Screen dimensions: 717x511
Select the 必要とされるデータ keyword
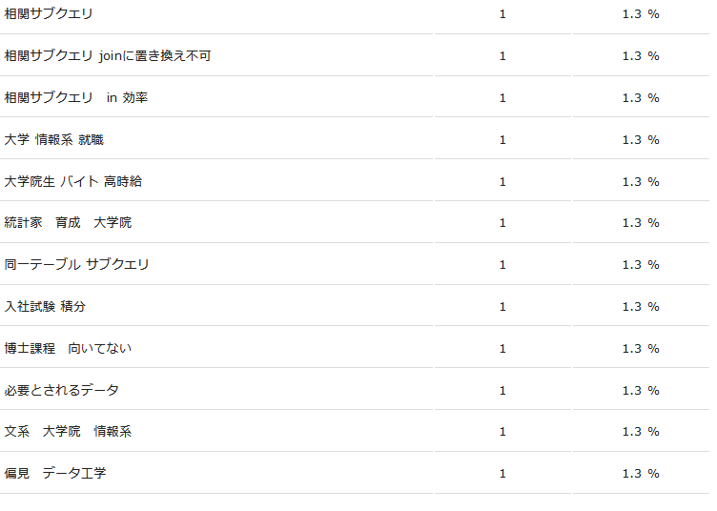(62, 391)
